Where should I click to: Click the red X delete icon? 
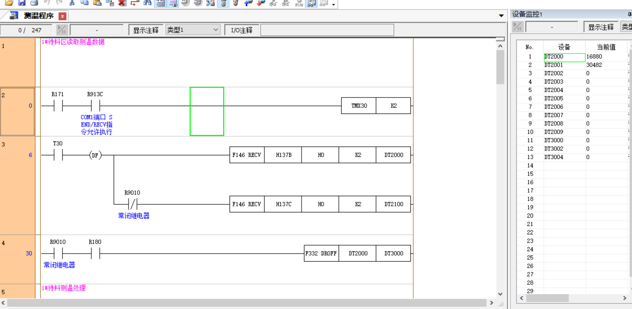tap(122, 3)
